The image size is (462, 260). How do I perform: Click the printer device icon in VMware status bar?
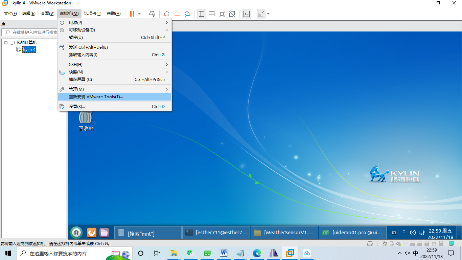point(391,244)
